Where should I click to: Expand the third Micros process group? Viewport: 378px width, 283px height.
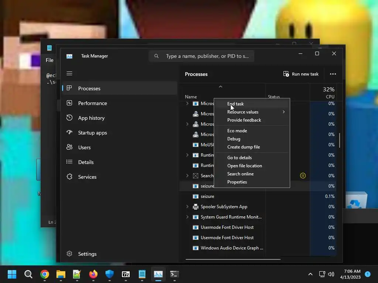tap(187, 124)
